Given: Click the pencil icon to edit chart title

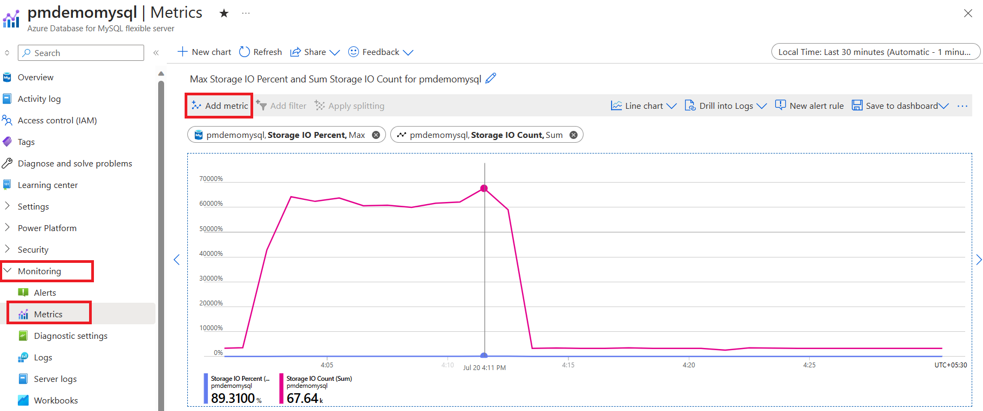Looking at the screenshot, I should 491,79.
